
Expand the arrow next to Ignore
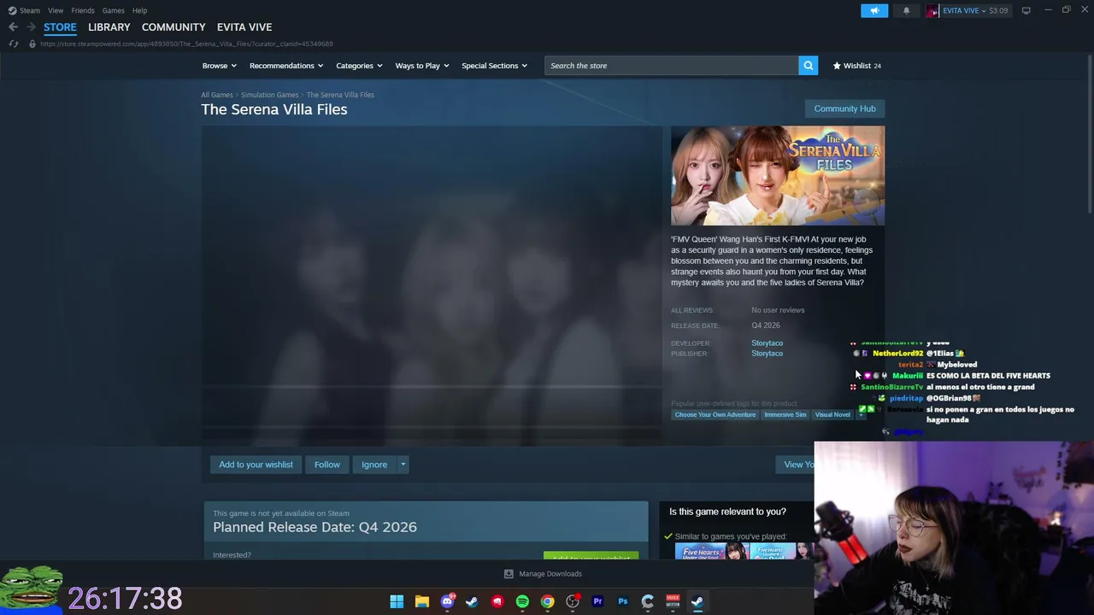[x=403, y=465]
